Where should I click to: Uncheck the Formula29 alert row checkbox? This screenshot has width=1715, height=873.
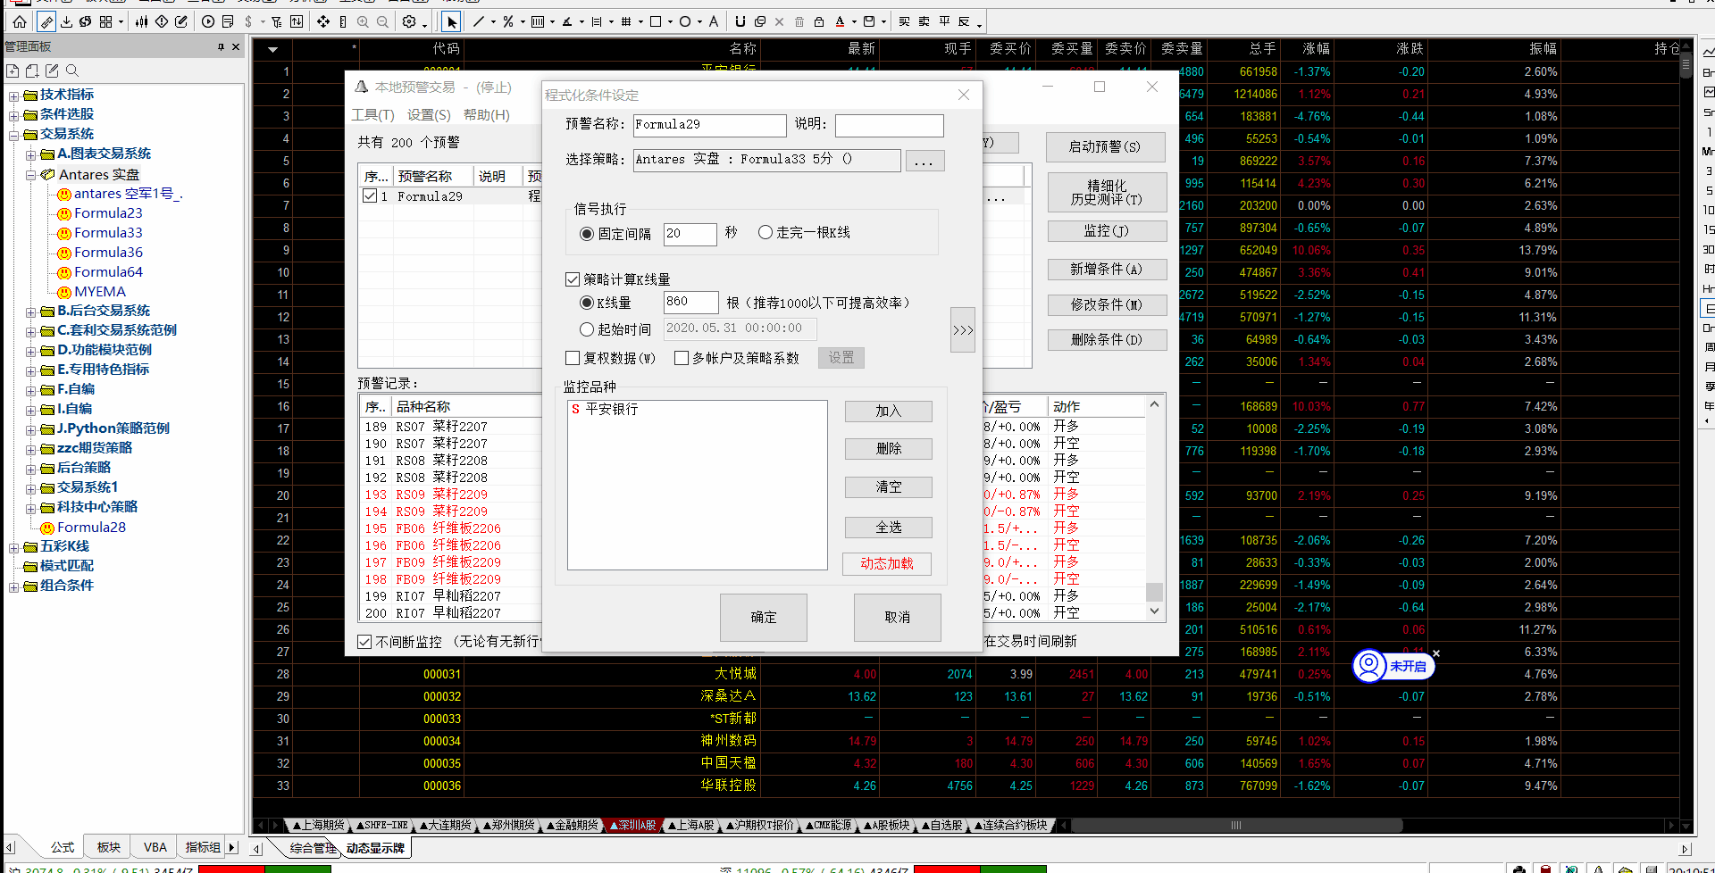[370, 195]
